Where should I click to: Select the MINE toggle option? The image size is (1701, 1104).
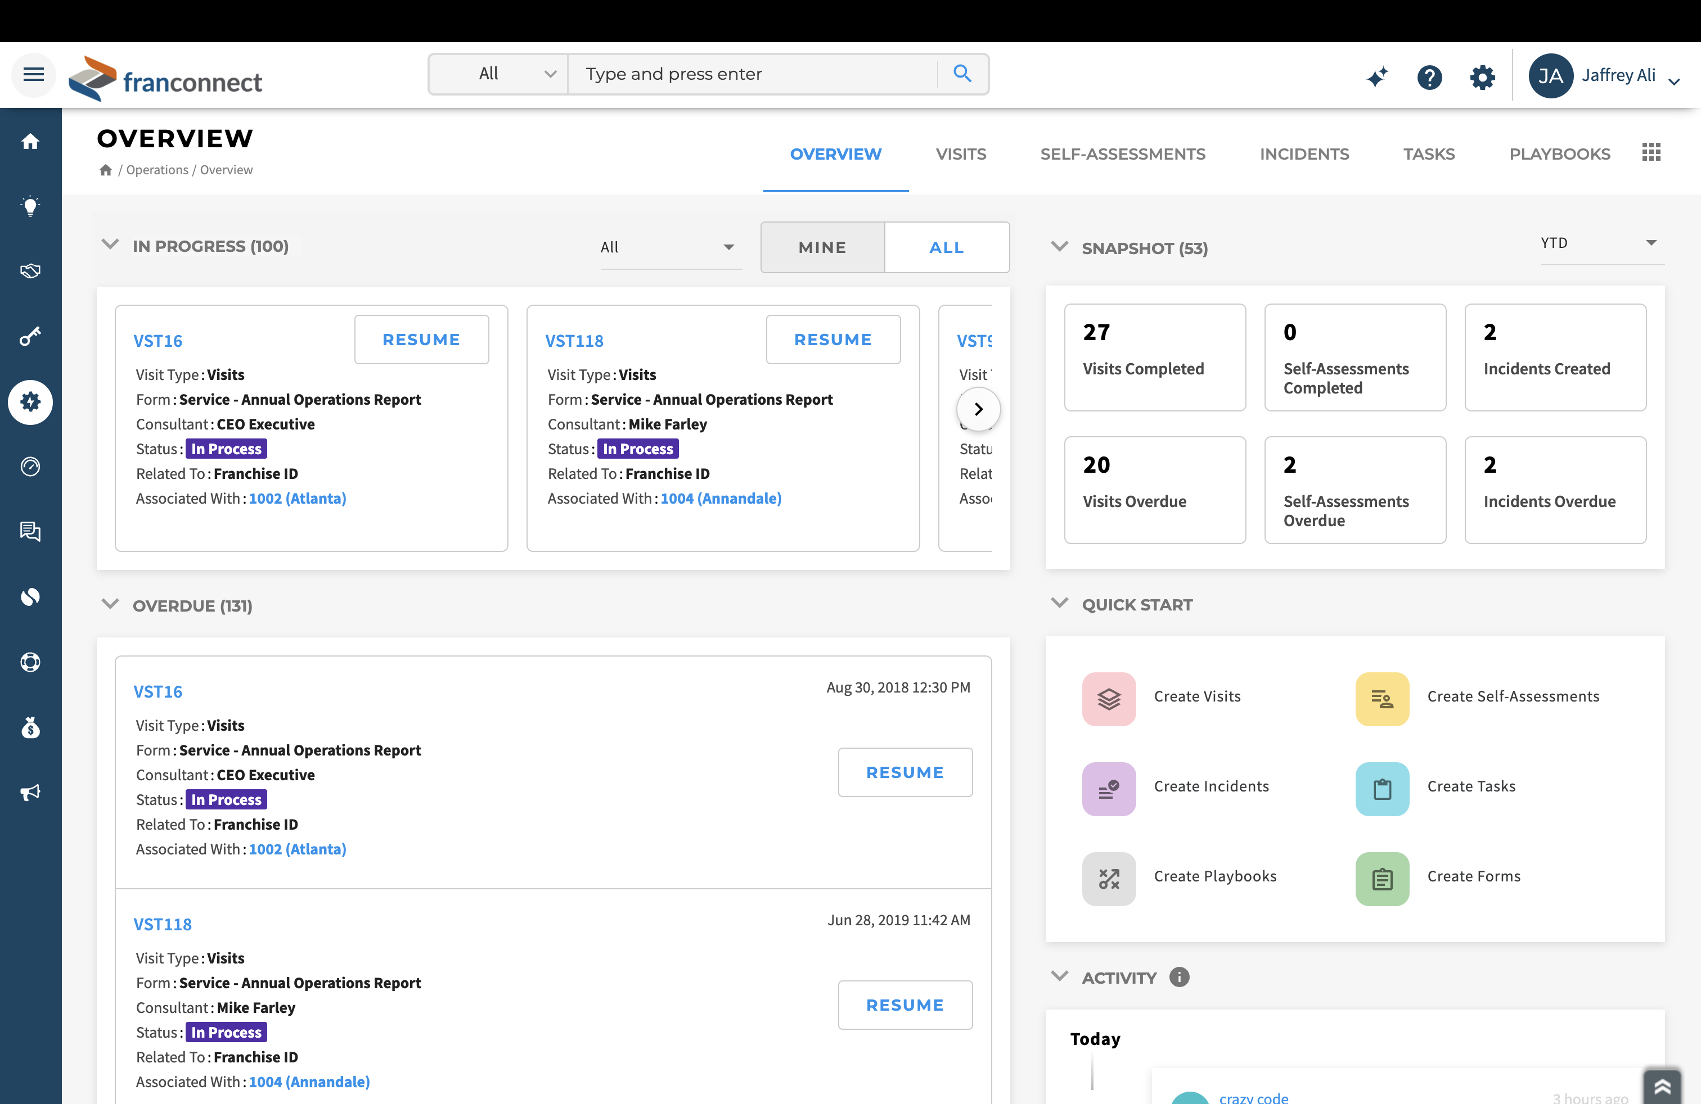(x=822, y=247)
